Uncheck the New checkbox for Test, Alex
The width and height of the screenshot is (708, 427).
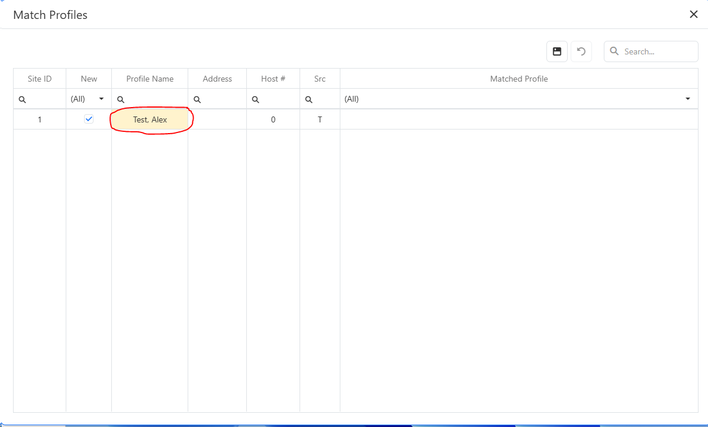pos(89,119)
